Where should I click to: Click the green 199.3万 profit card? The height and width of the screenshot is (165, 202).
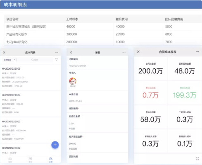(185, 93)
